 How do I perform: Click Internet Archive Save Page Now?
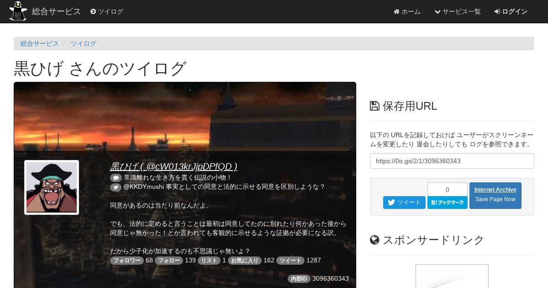coord(495,196)
